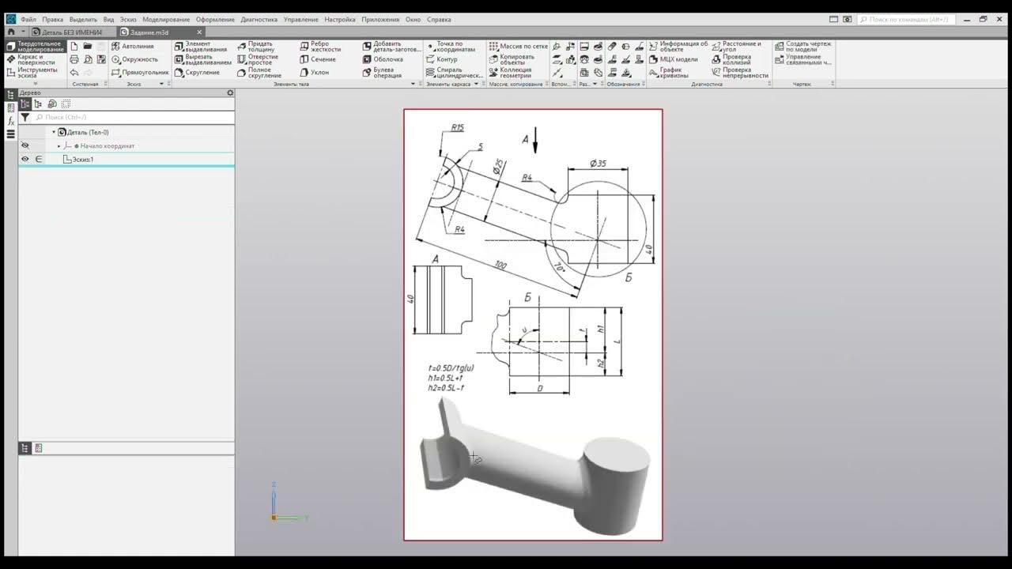Image resolution: width=1012 pixels, height=569 pixels.
Task: Open the Файл menu
Action: (28, 19)
